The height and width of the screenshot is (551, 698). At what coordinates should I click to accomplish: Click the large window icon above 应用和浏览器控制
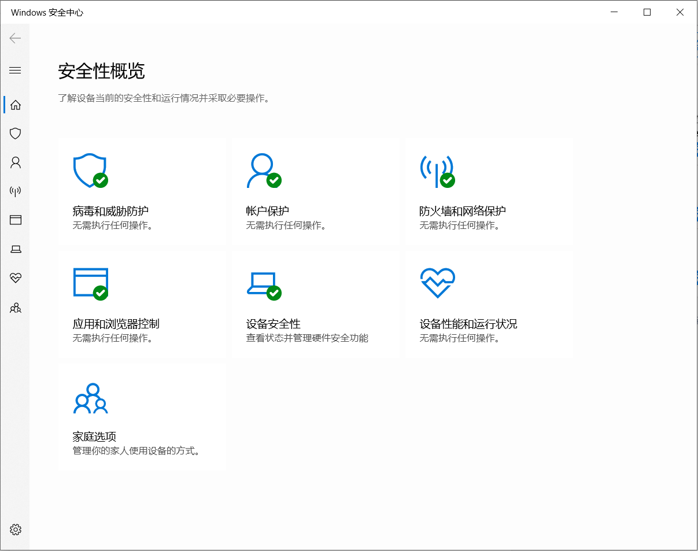(x=91, y=283)
